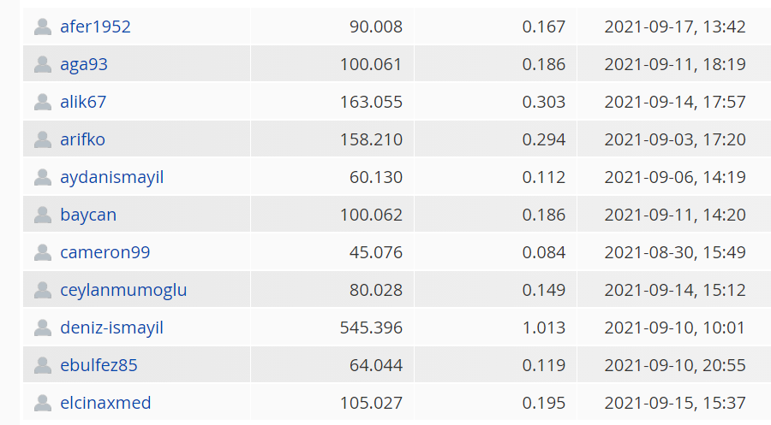This screenshot has height=425, width=771.
Task: Select the avatar icon for alik67
Action: tap(43, 102)
